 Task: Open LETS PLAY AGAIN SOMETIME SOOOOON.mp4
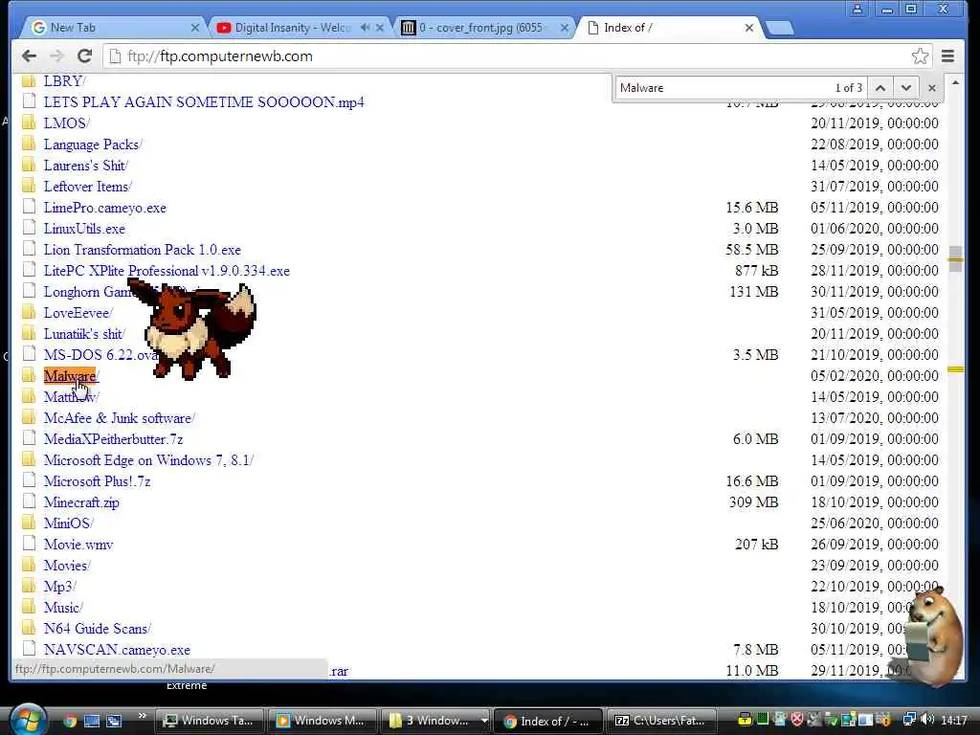pyautogui.click(x=204, y=102)
